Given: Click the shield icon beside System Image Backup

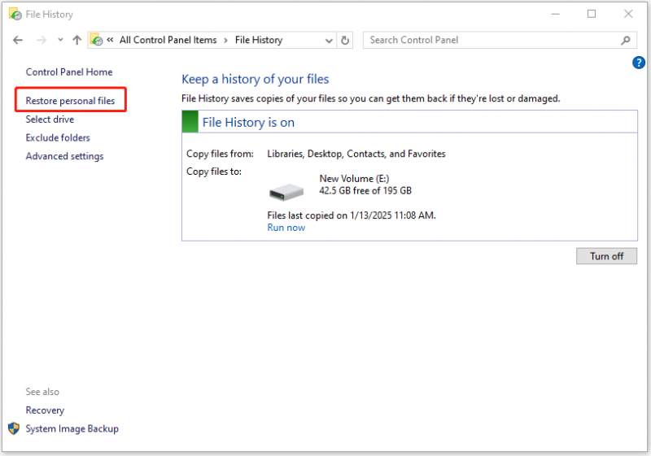Looking at the screenshot, I should pos(14,428).
